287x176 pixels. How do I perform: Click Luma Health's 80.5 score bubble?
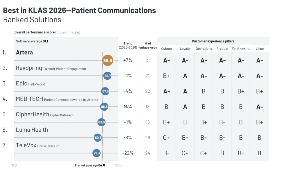(98, 137)
